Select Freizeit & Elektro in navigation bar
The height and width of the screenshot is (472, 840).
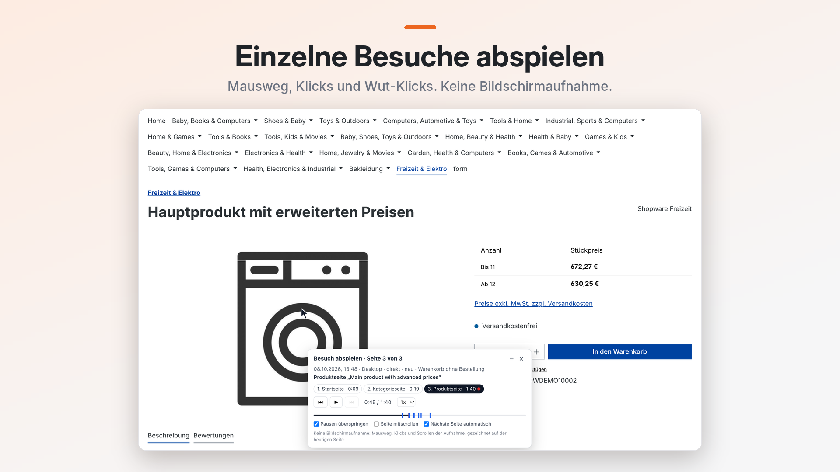421,169
